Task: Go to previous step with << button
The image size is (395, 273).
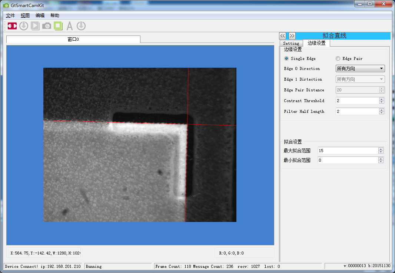Action: [x=283, y=36]
